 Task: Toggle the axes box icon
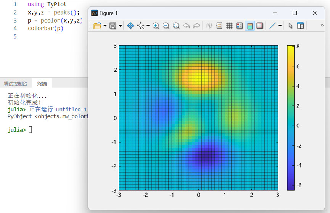click(x=260, y=26)
